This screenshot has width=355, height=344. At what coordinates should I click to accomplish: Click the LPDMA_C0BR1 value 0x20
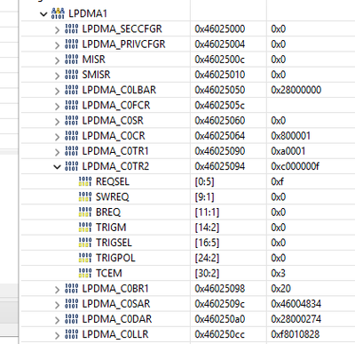click(280, 288)
